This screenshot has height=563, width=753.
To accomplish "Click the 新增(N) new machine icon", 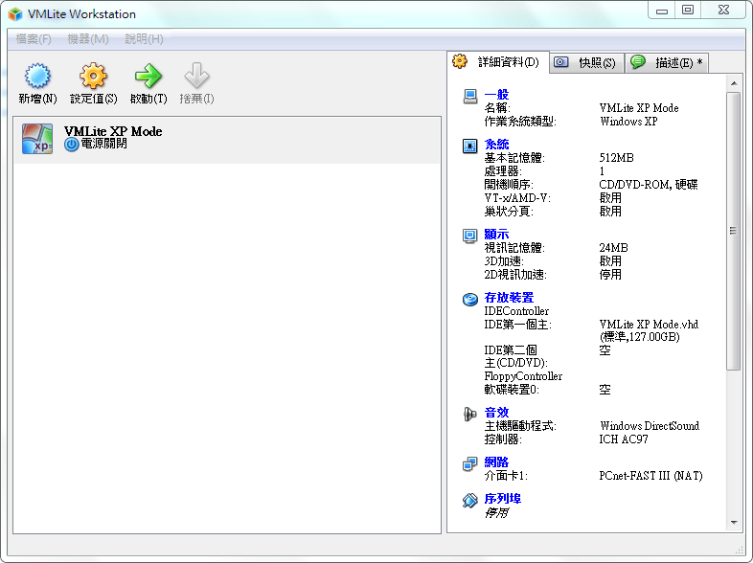I will (x=37, y=76).
